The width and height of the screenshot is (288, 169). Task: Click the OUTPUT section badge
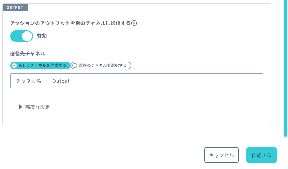tap(15, 8)
